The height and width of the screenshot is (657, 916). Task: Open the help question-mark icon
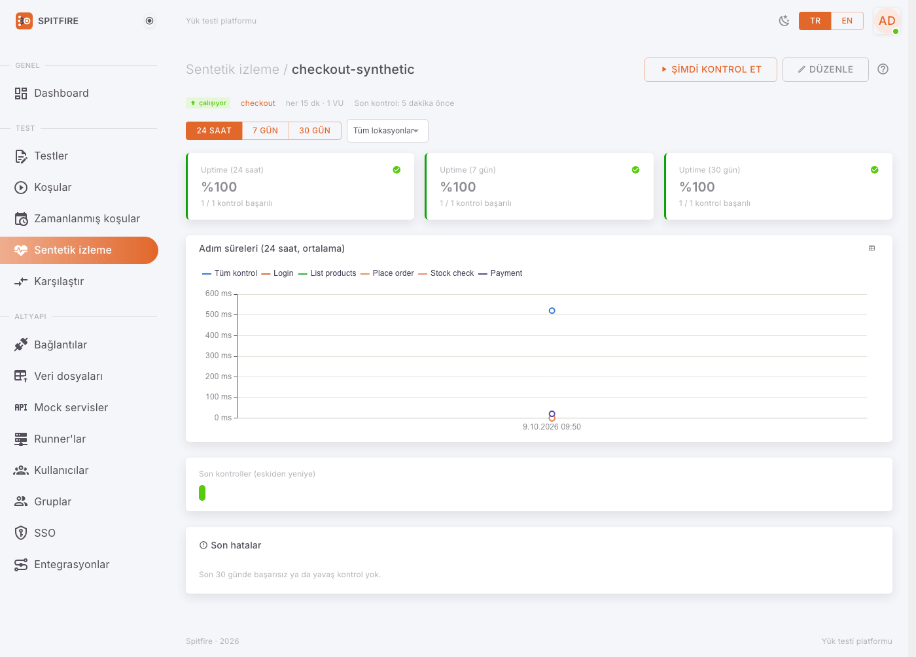[x=883, y=69]
